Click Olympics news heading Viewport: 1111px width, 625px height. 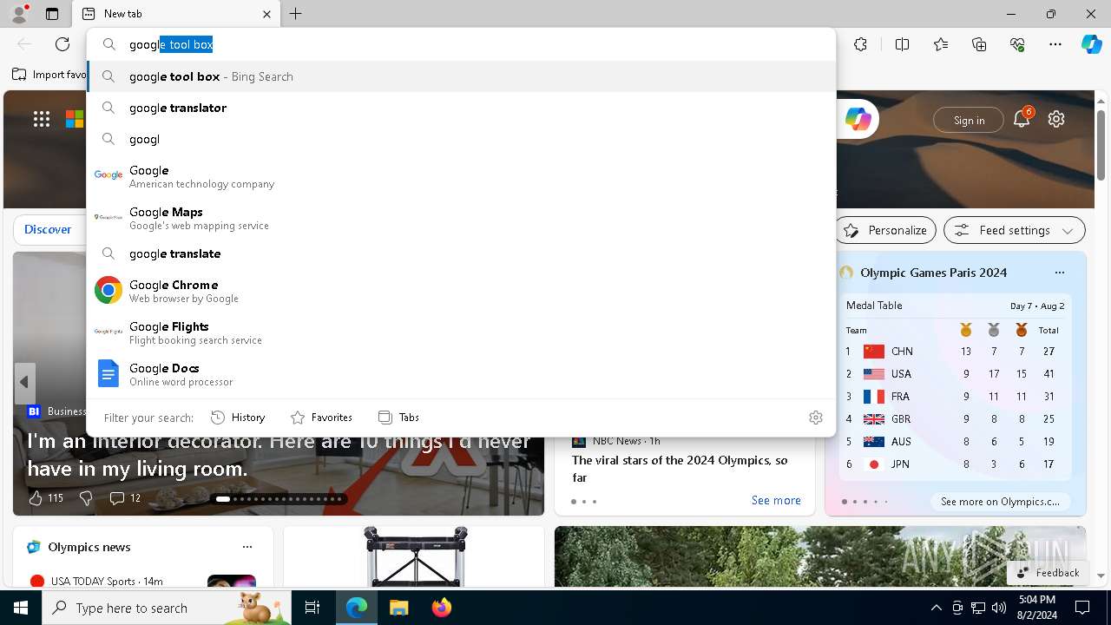89,547
